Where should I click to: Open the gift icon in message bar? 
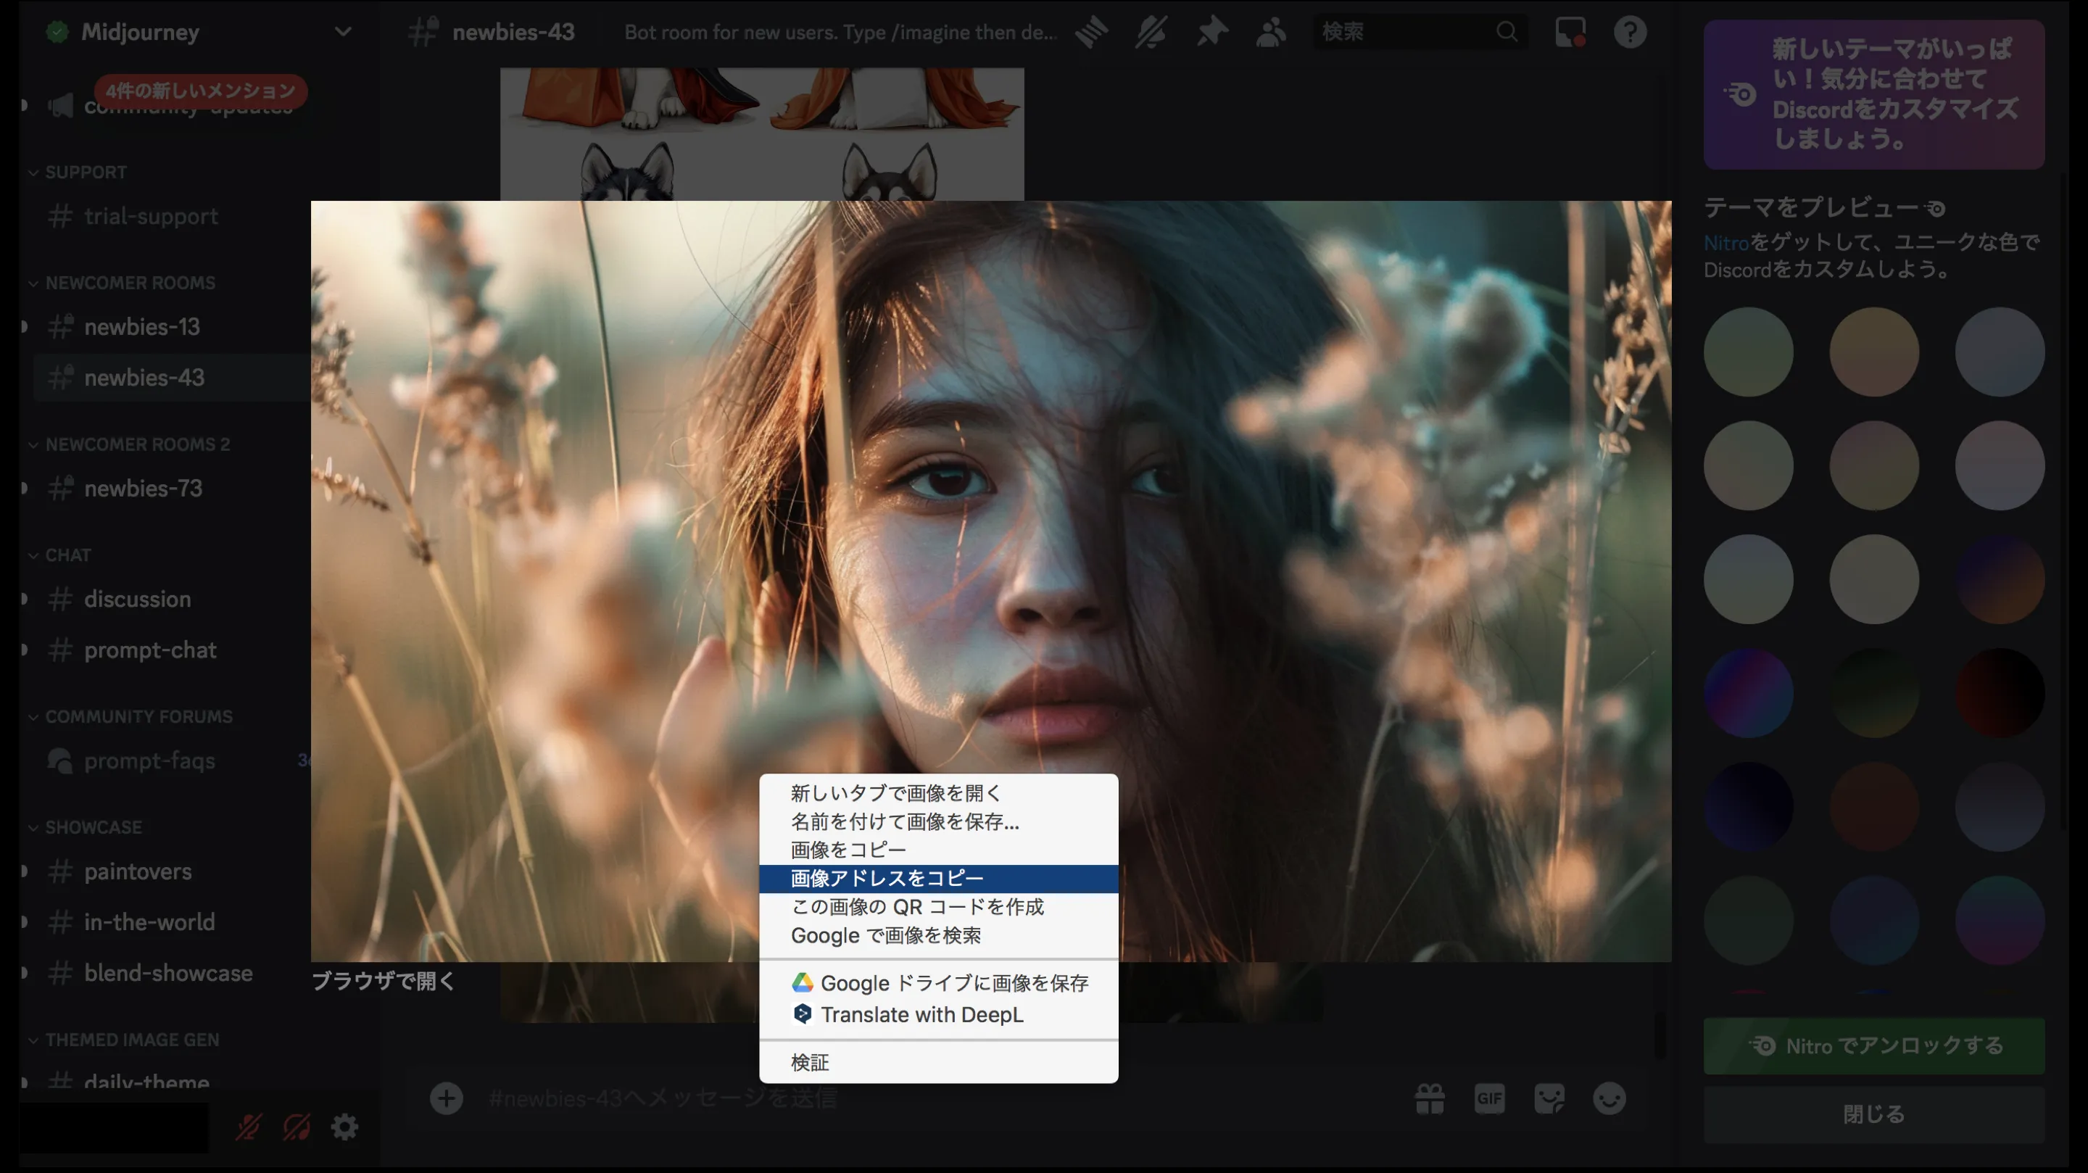pyautogui.click(x=1430, y=1099)
